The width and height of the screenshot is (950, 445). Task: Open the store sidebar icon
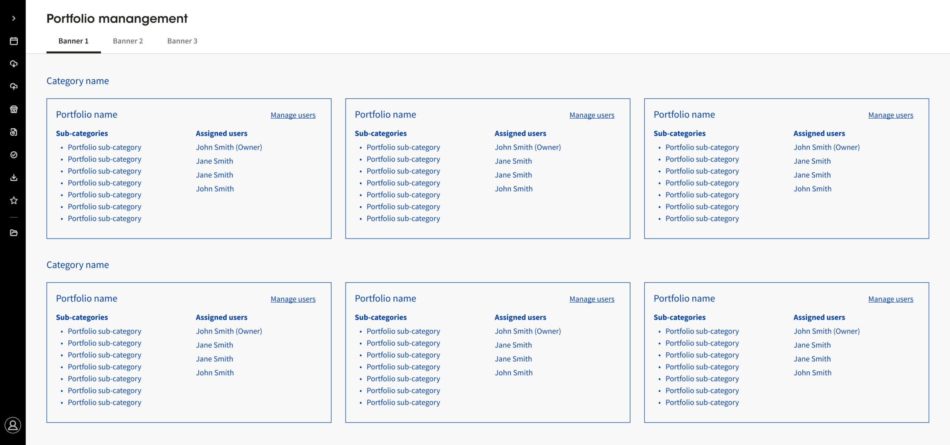point(14,109)
